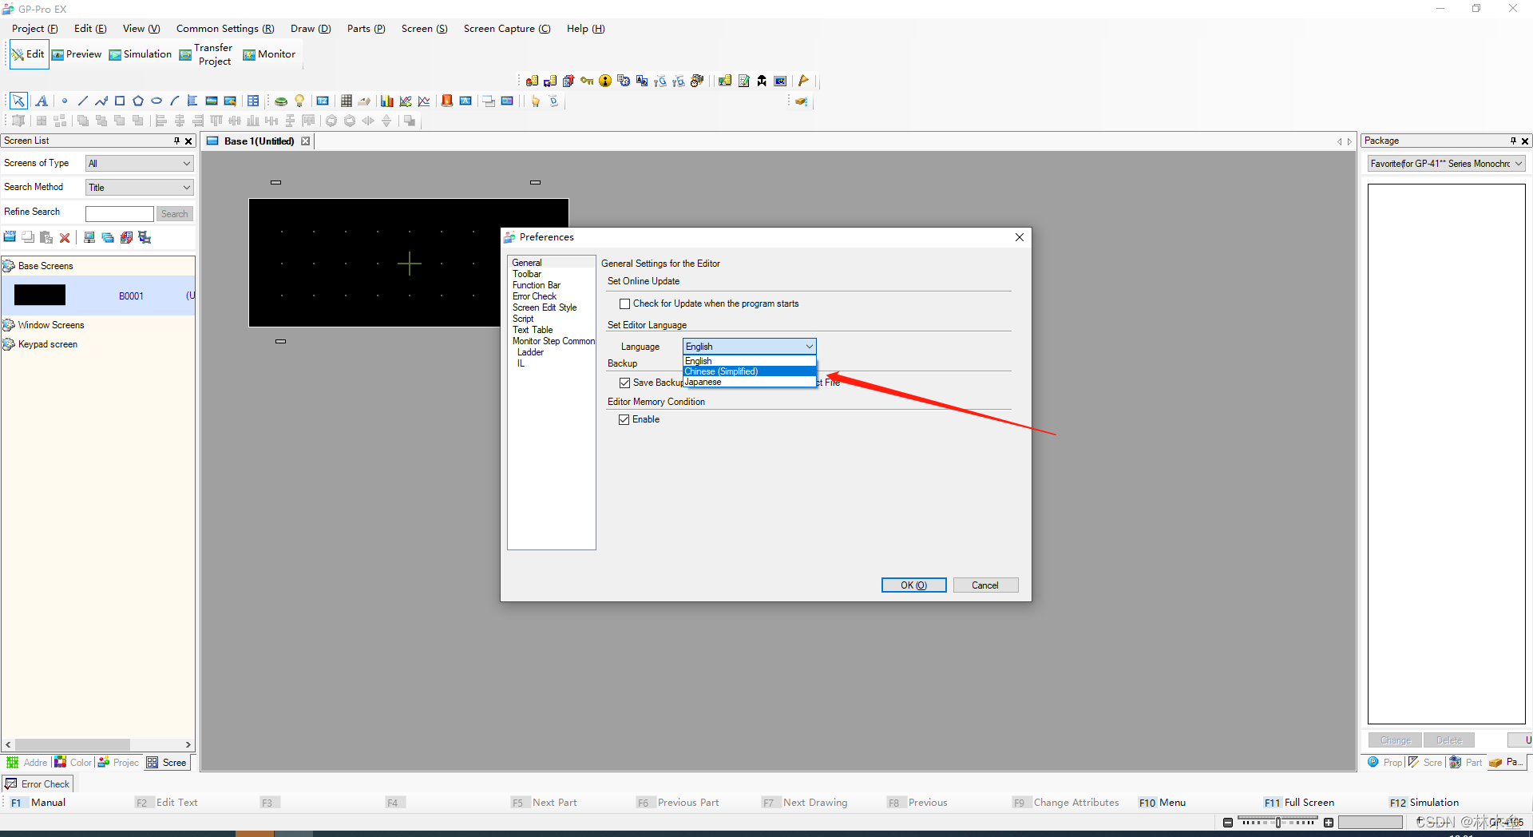Select the Line drawing tool
The image size is (1533, 837).
point(82,101)
